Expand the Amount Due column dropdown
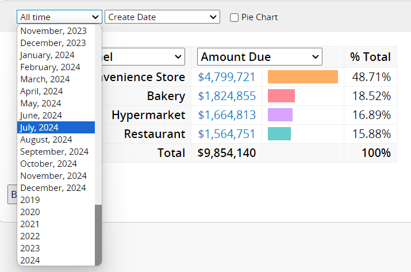Image resolution: width=411 pixels, height=272 pixels. coord(259,57)
